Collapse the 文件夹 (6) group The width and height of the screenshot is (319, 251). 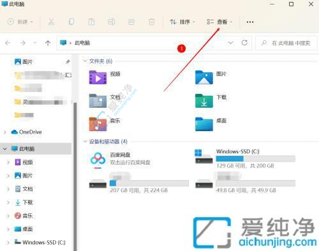click(85, 61)
